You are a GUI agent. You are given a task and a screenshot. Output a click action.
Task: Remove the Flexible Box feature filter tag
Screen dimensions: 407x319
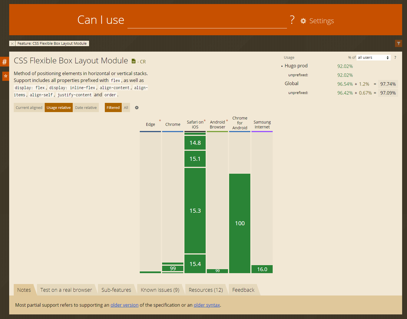pos(12,44)
